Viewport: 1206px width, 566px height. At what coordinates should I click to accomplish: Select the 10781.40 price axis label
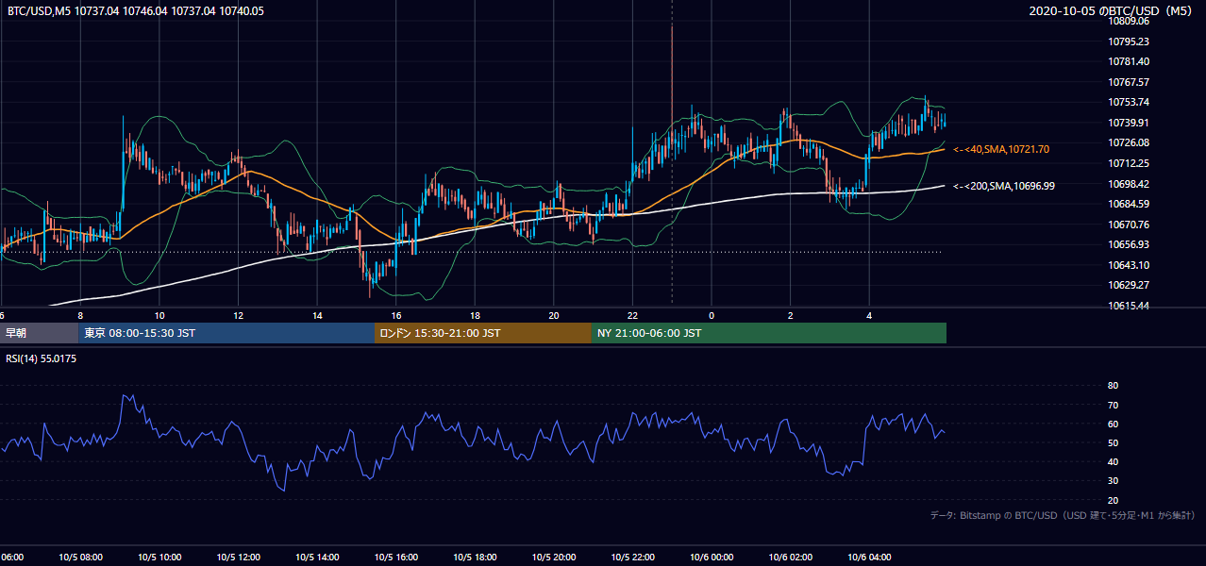(x=1129, y=61)
